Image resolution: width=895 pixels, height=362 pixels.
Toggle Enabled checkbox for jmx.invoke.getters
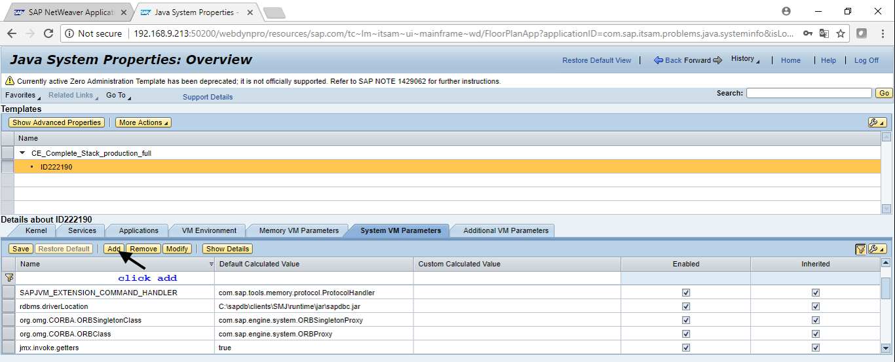coord(686,348)
